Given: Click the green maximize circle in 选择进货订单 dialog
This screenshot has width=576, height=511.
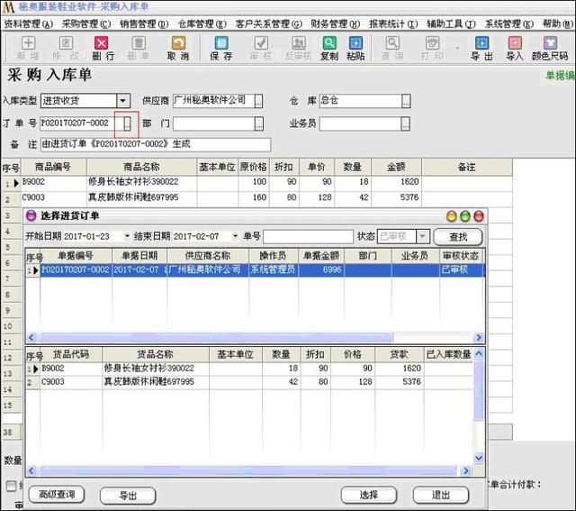Looking at the screenshot, I should [x=465, y=216].
